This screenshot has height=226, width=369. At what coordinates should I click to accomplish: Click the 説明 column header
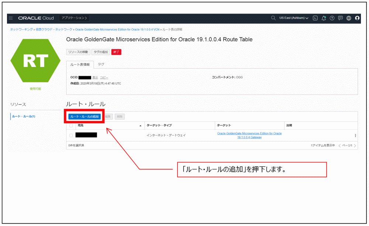click(289, 126)
